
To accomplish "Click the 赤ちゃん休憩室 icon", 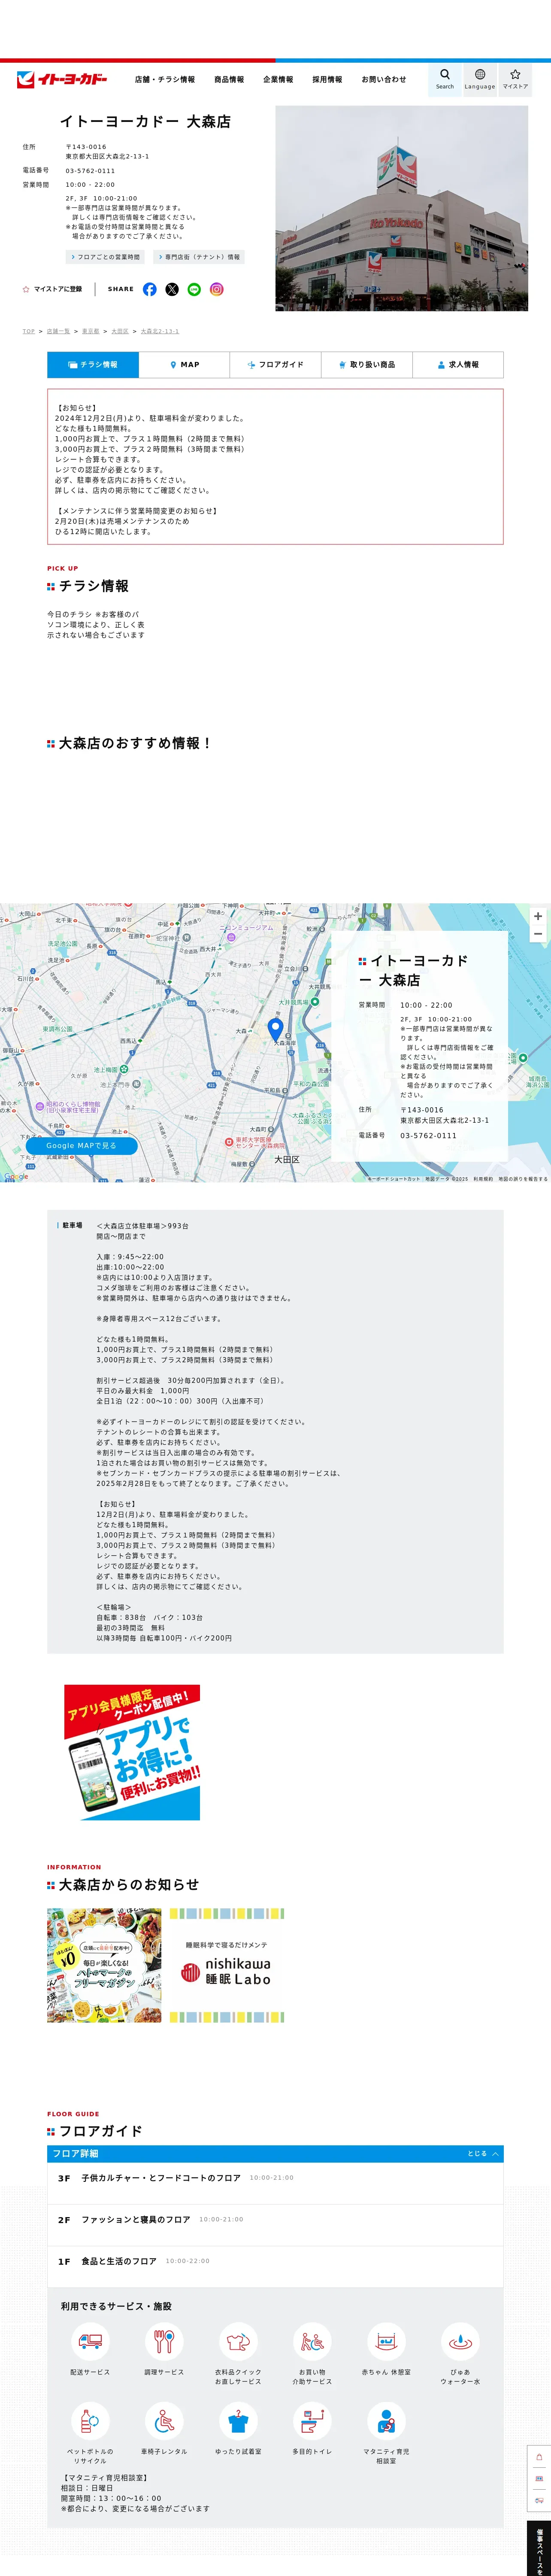I will pyautogui.click(x=386, y=2341).
